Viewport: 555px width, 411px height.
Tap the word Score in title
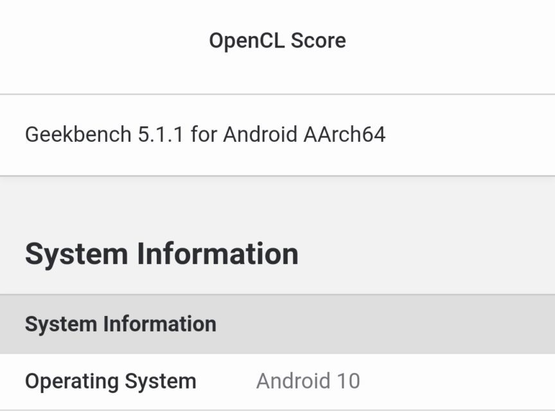click(318, 40)
